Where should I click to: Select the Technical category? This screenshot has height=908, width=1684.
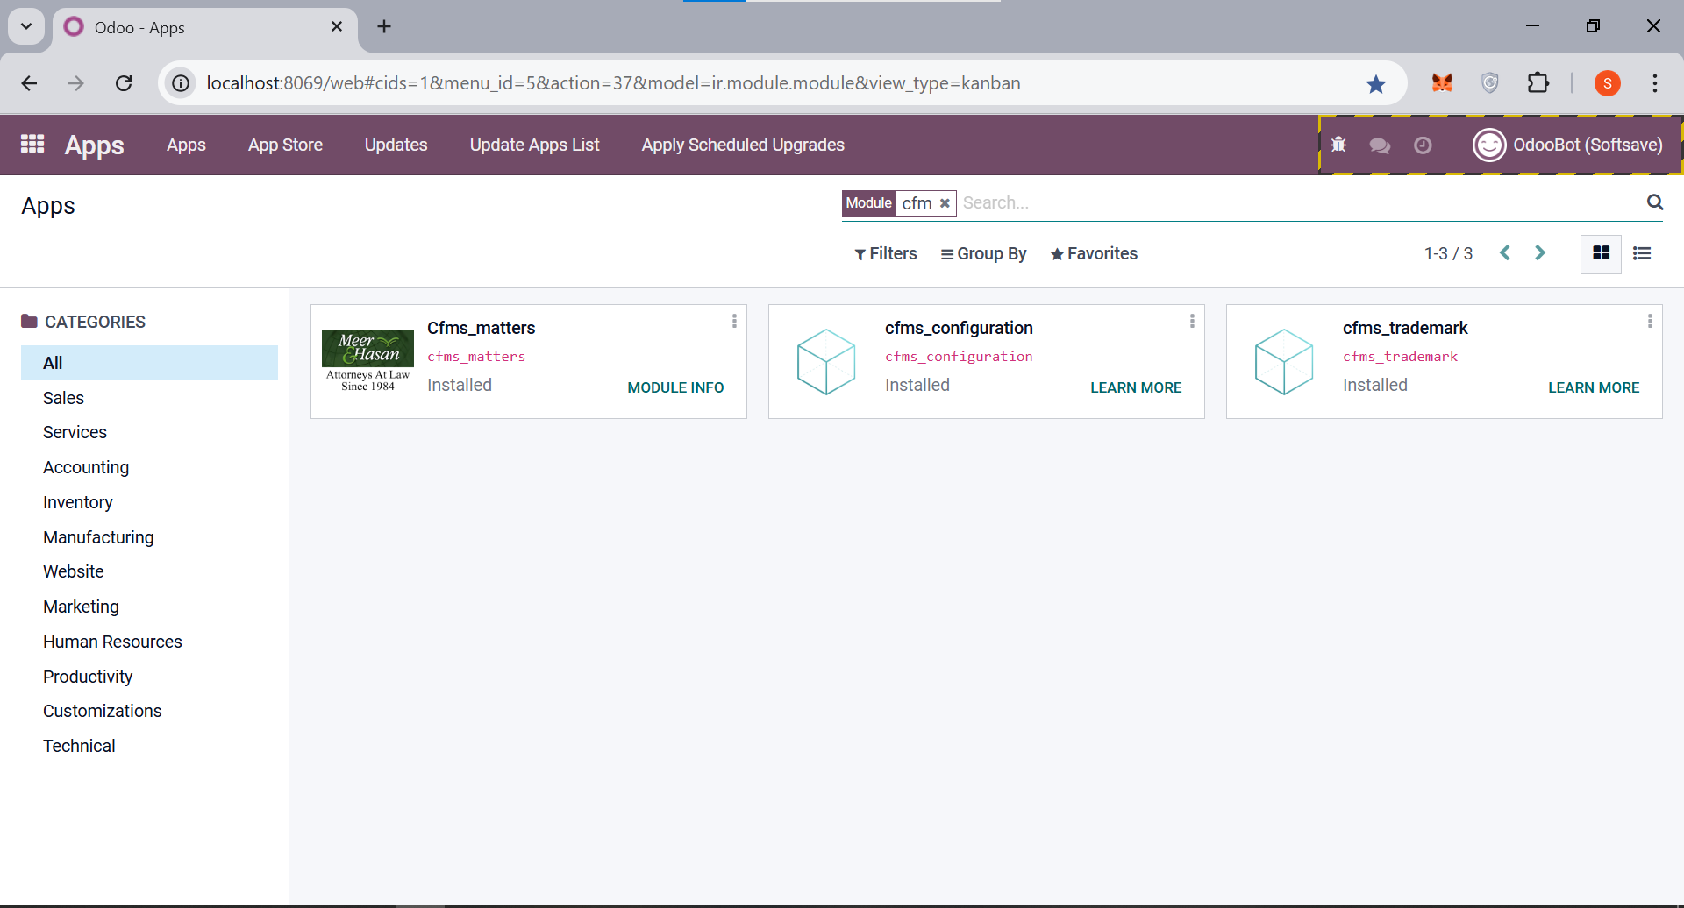(x=79, y=746)
